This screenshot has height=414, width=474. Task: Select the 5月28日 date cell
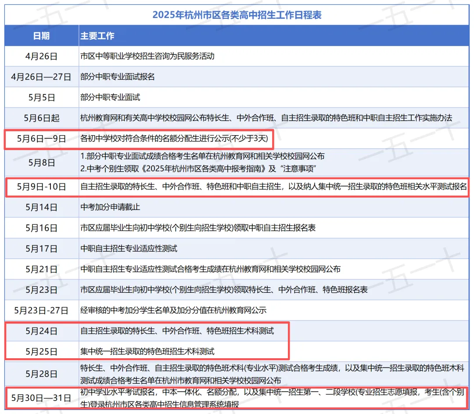tap(41, 374)
